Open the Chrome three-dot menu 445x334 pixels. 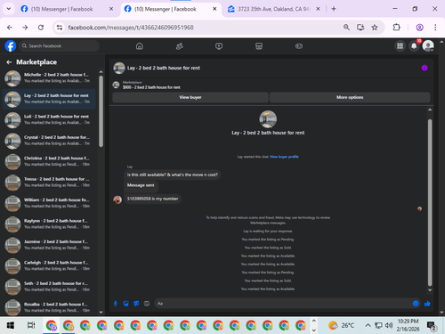(x=435, y=28)
